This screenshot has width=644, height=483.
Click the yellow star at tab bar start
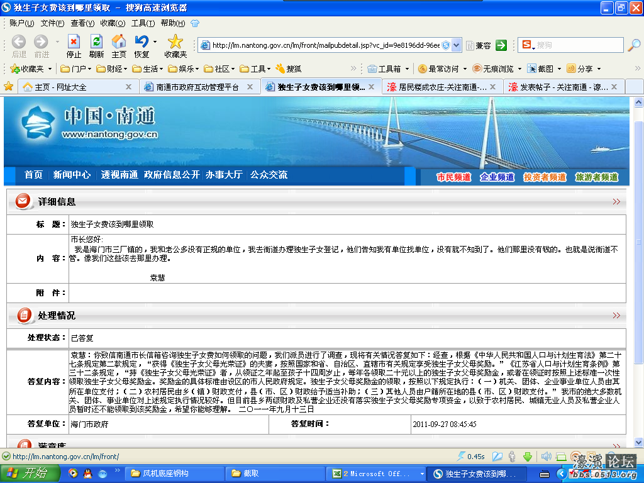coord(8,87)
